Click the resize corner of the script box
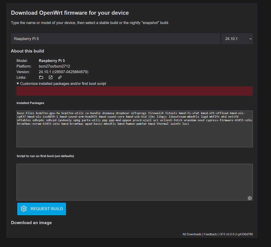Screen dimensions: 271x247 pyautogui.click(x=252, y=199)
